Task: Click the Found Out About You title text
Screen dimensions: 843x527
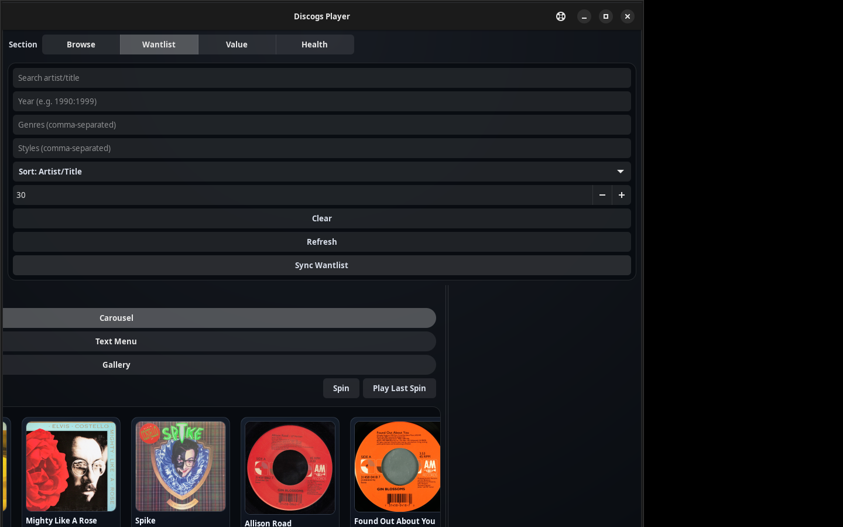Action: pyautogui.click(x=395, y=521)
